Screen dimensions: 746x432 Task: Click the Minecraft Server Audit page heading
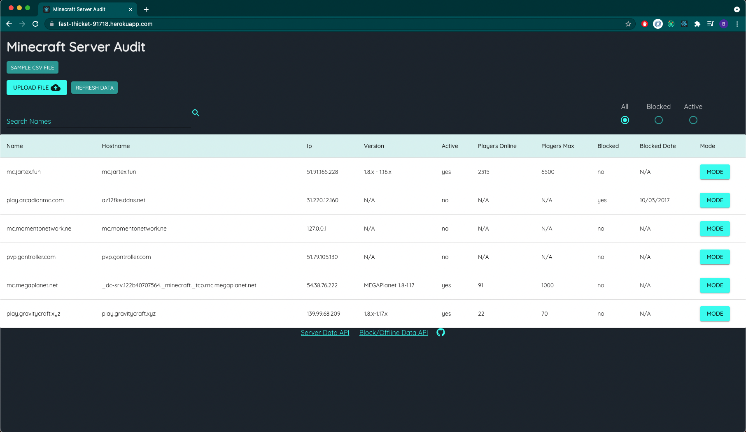(76, 47)
